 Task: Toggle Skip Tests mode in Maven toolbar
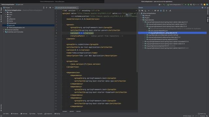click(x=161, y=11)
